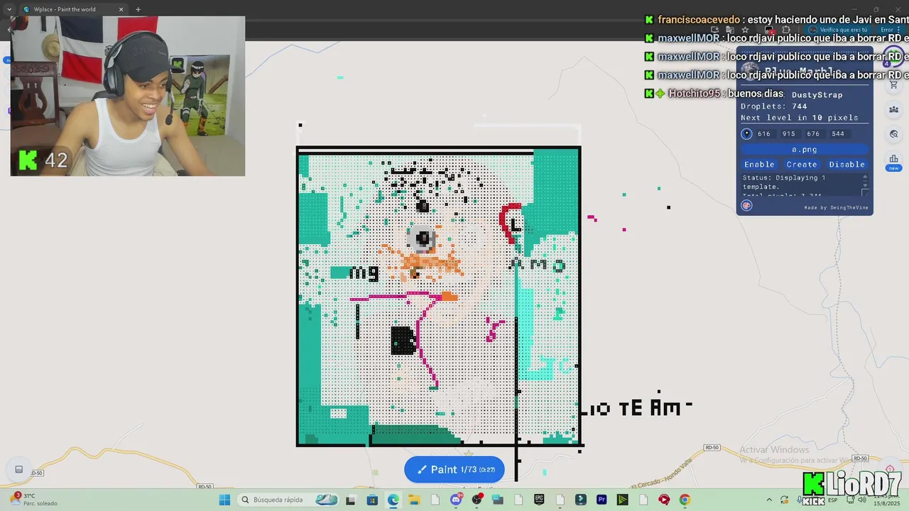
Task: Click the map info icon at bottom left
Action: point(19,470)
